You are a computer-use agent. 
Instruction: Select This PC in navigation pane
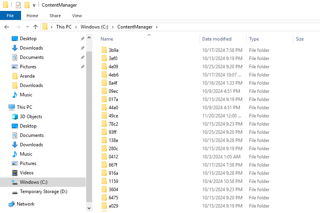[x=25, y=107]
